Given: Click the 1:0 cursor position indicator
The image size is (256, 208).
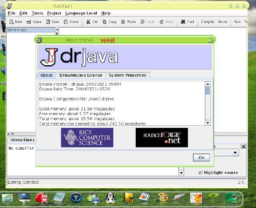Looking at the screenshot, I should pos(241,182).
